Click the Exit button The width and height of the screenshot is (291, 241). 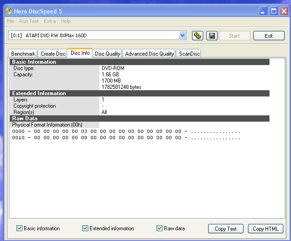269,36
